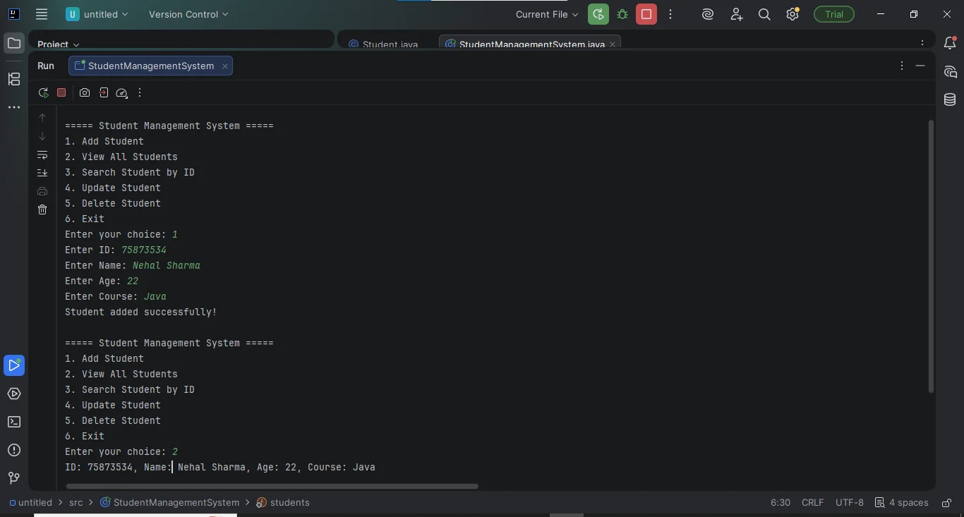Click the IntelliJ IDEA logo icon
This screenshot has width=964, height=517.
tap(13, 14)
